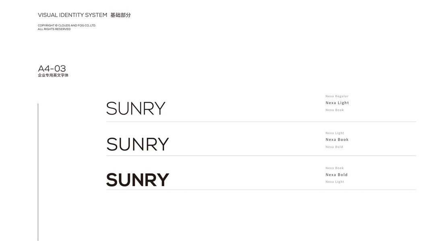Select the dark Nexa Book font label
This screenshot has height=241, width=429.
click(337, 140)
